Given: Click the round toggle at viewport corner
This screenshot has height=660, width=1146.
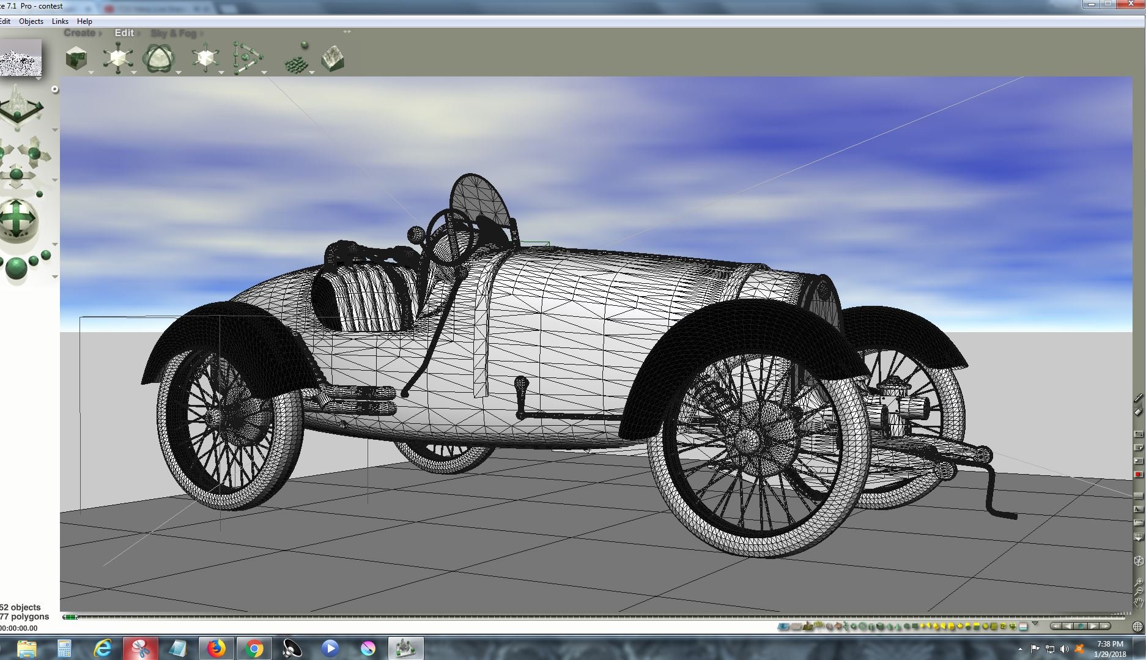Looking at the screenshot, I should click(54, 89).
